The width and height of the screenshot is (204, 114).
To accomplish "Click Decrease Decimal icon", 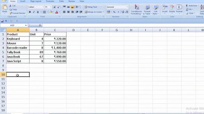I will point(127,12).
